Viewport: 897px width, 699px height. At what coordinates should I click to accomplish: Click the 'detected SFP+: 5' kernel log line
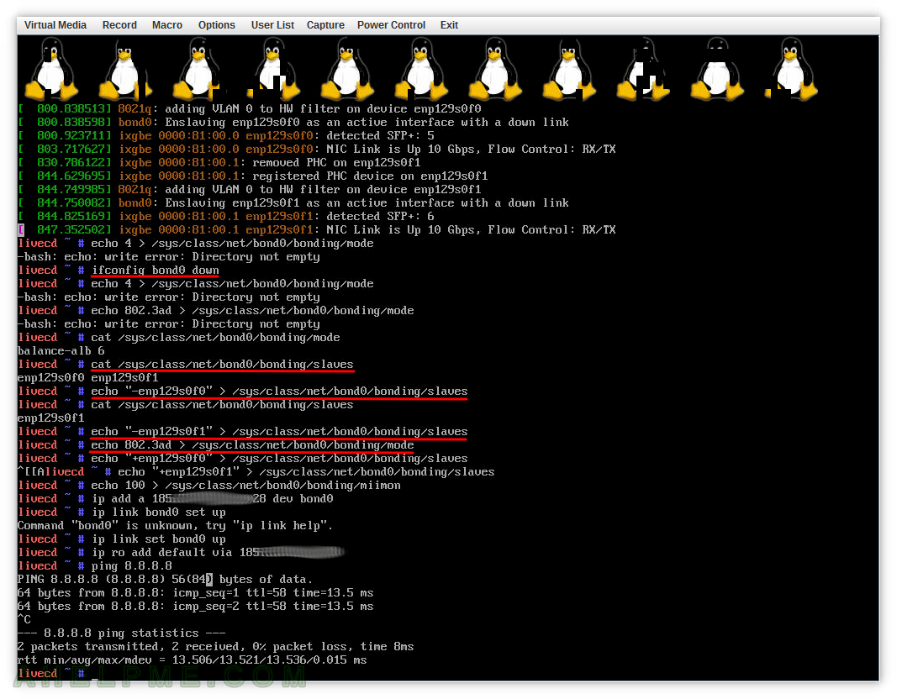point(226,136)
